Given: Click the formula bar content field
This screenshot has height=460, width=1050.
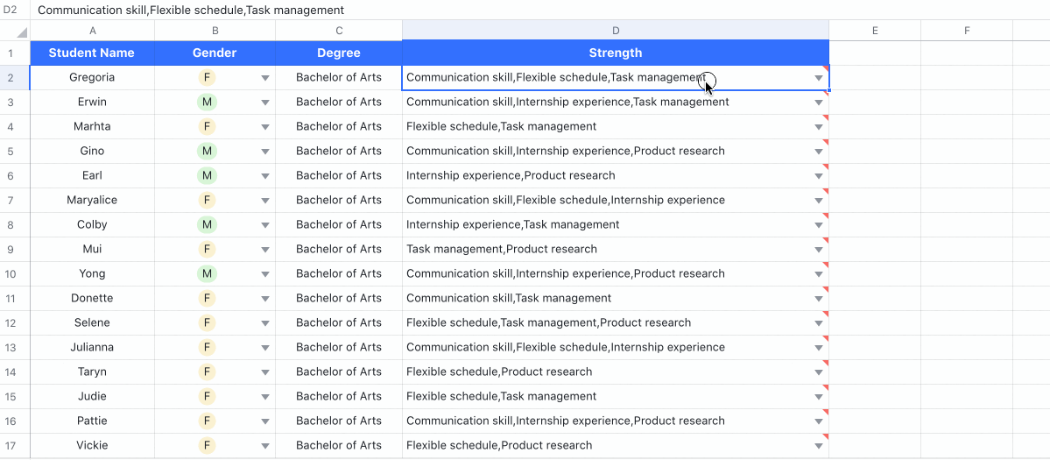Looking at the screenshot, I should click(525, 10).
